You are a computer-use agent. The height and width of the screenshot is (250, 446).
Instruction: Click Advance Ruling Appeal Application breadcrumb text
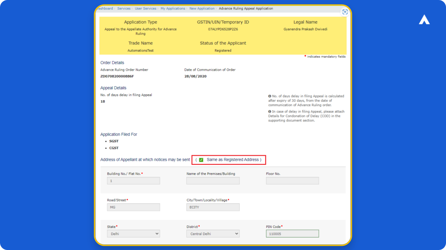click(x=246, y=8)
